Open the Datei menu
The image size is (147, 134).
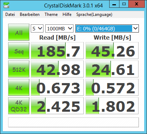pyautogui.click(x=10, y=14)
